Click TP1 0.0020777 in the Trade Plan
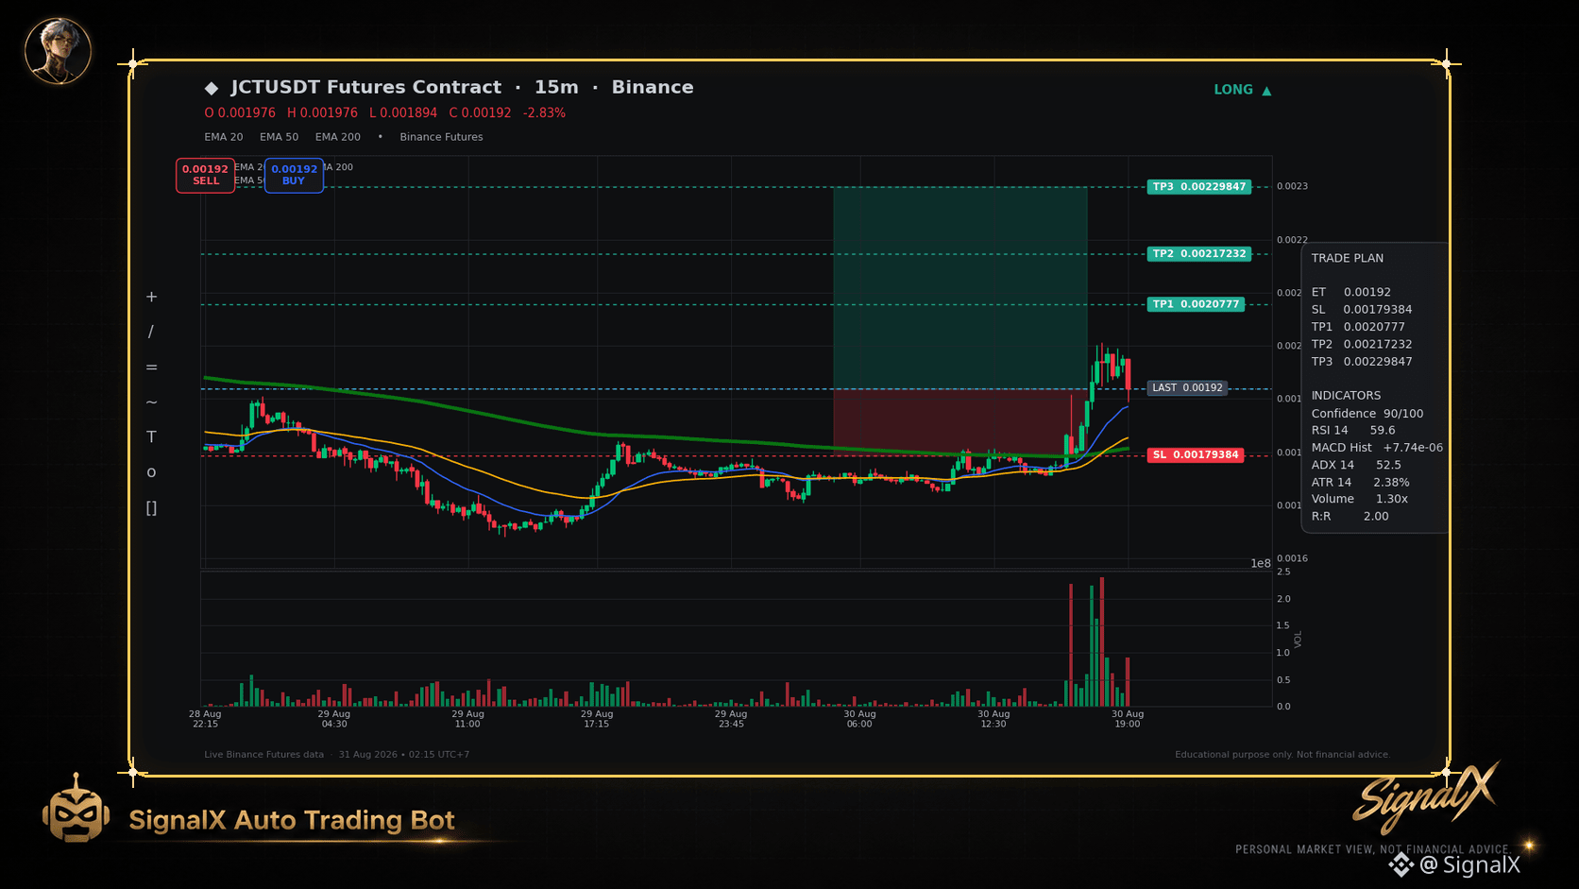Screen dimensions: 1579x889 (1358, 327)
